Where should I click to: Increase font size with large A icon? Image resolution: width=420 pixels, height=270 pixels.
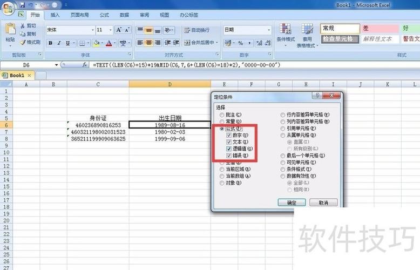119,30
